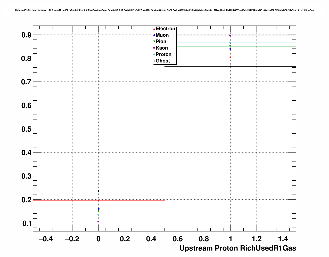Select the Ghost data point at x=1
329x257 pixels.
coord(230,66)
